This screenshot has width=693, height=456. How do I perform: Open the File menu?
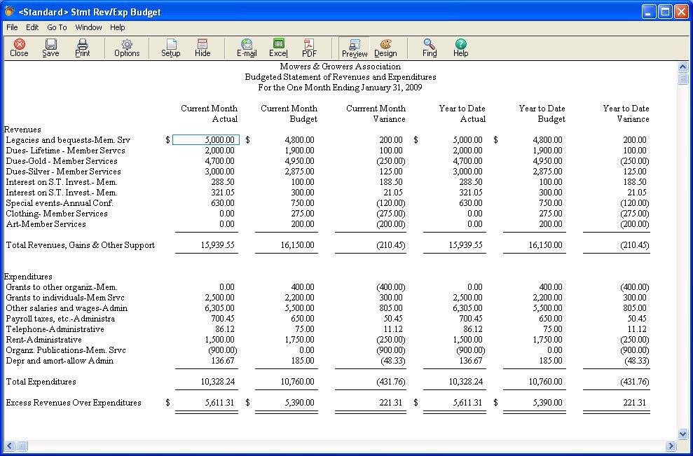point(12,27)
